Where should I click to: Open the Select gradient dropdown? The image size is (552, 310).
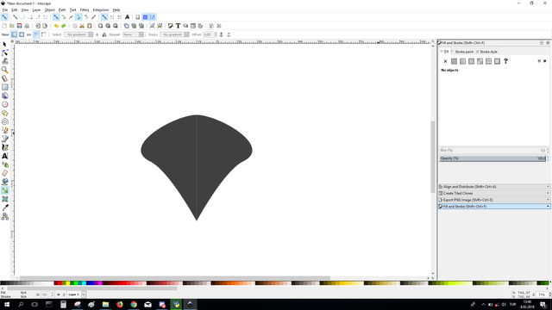(x=78, y=34)
